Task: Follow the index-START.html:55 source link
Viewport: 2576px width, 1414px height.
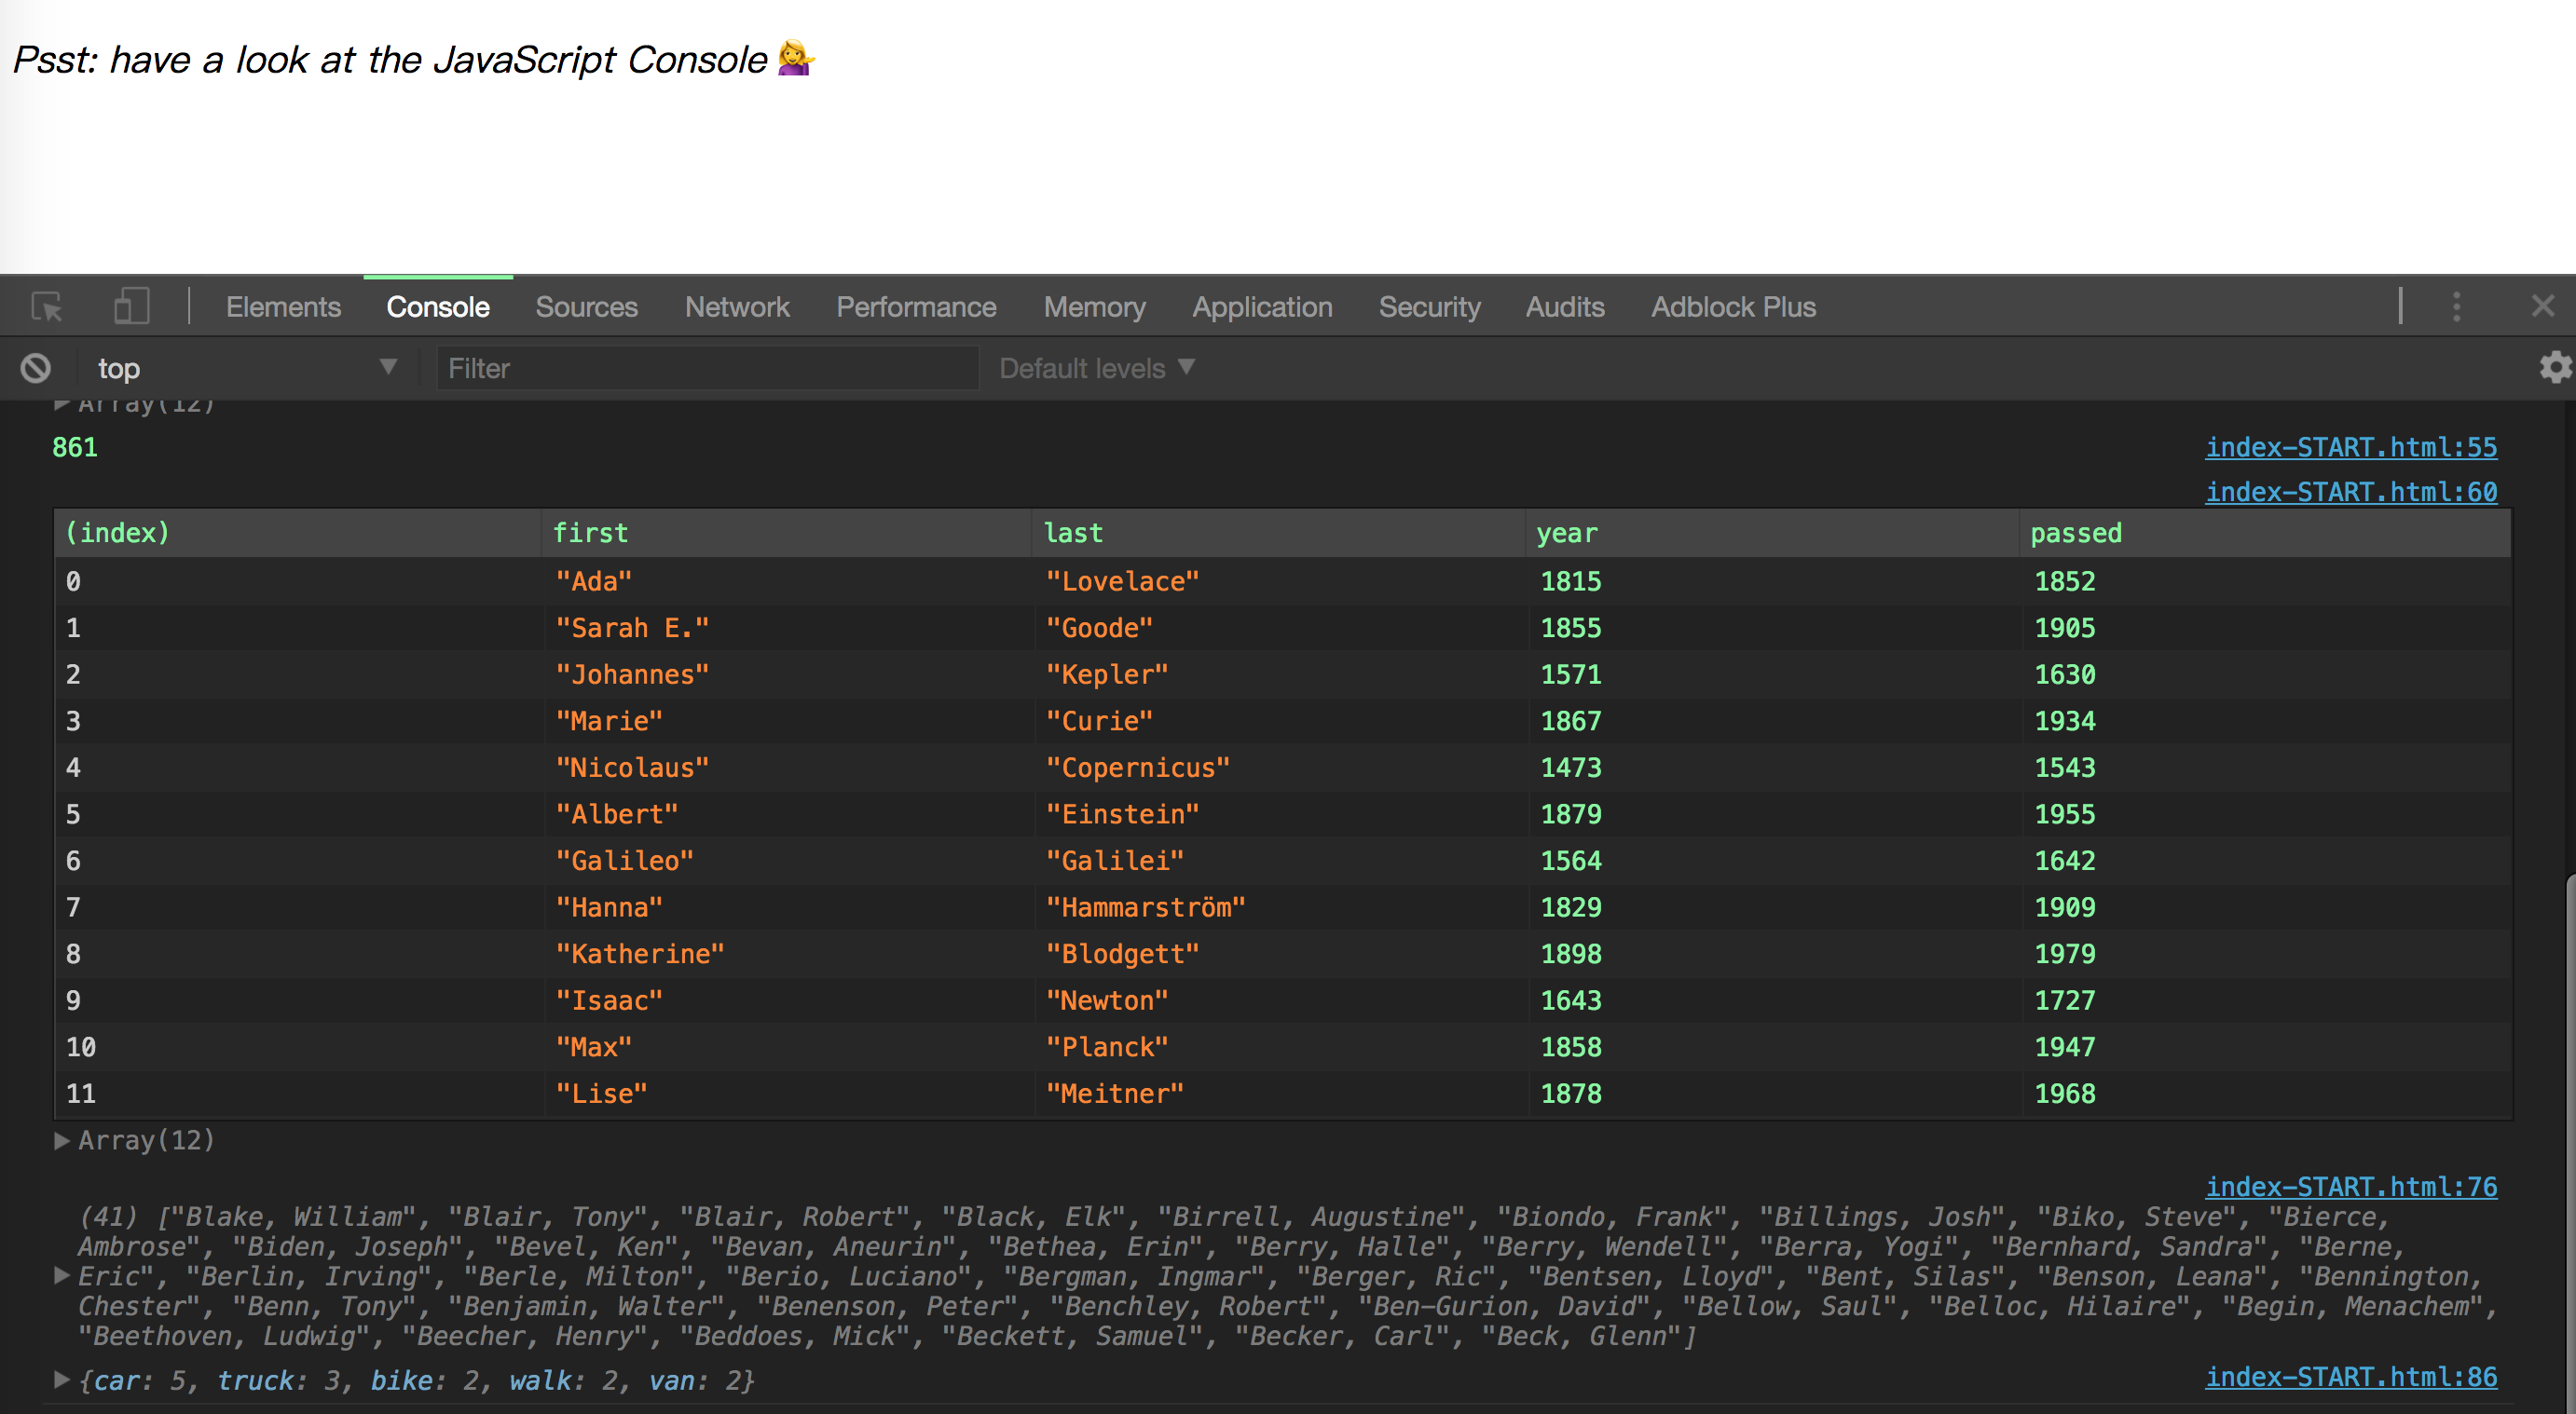Action: point(2350,447)
